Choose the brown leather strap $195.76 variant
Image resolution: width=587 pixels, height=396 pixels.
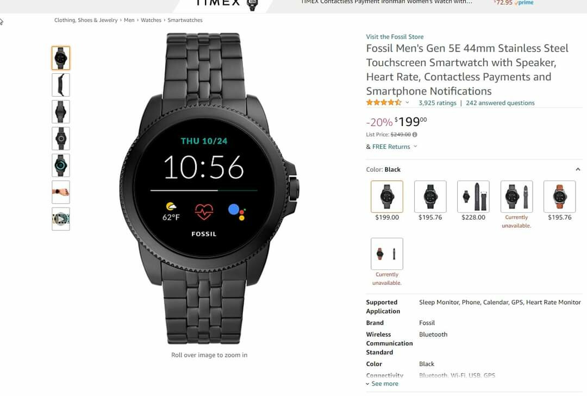click(x=560, y=197)
